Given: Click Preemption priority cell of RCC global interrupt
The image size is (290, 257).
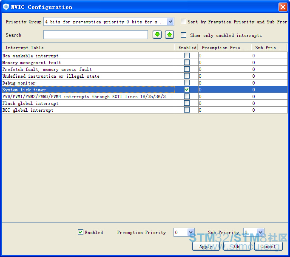Looking at the screenshot, I should pyautogui.click(x=225, y=110).
